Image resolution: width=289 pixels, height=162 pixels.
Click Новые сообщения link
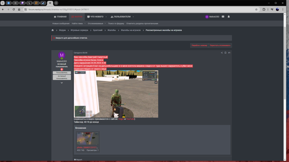(x=61, y=23)
